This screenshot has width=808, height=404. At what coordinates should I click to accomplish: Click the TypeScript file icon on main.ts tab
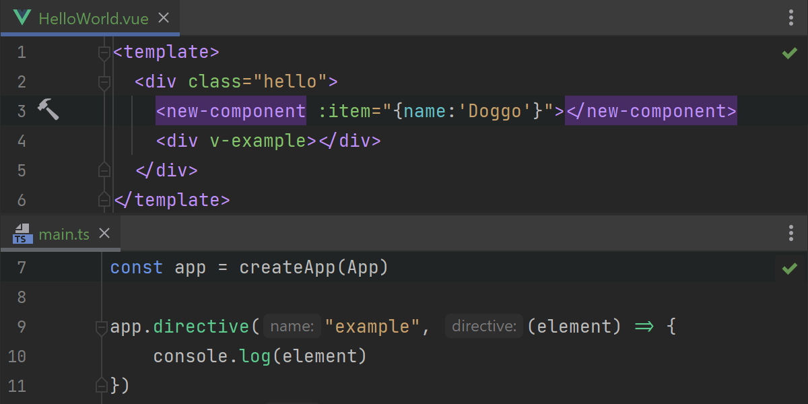click(22, 234)
